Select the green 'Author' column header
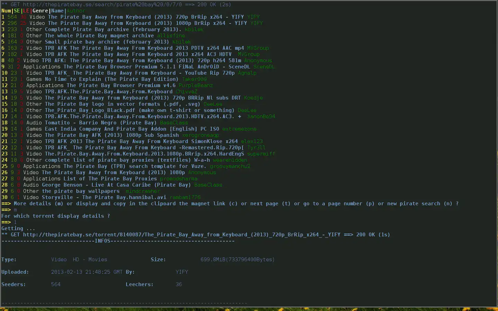Screen dimensions: 498x311 76,11
